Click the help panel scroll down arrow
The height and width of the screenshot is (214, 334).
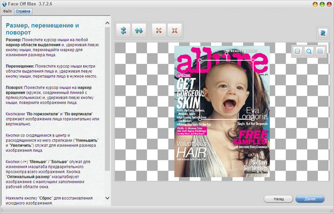(107, 198)
